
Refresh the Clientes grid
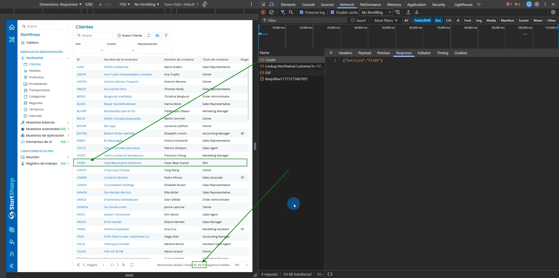pyautogui.click(x=148, y=36)
